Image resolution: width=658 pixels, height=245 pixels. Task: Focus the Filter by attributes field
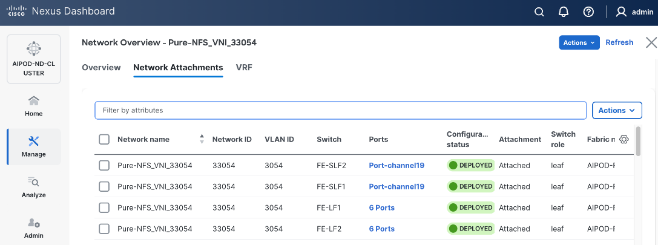[340, 110]
